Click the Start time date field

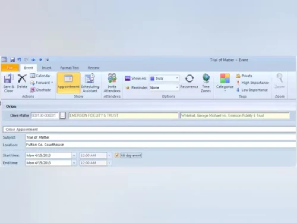click(48, 155)
